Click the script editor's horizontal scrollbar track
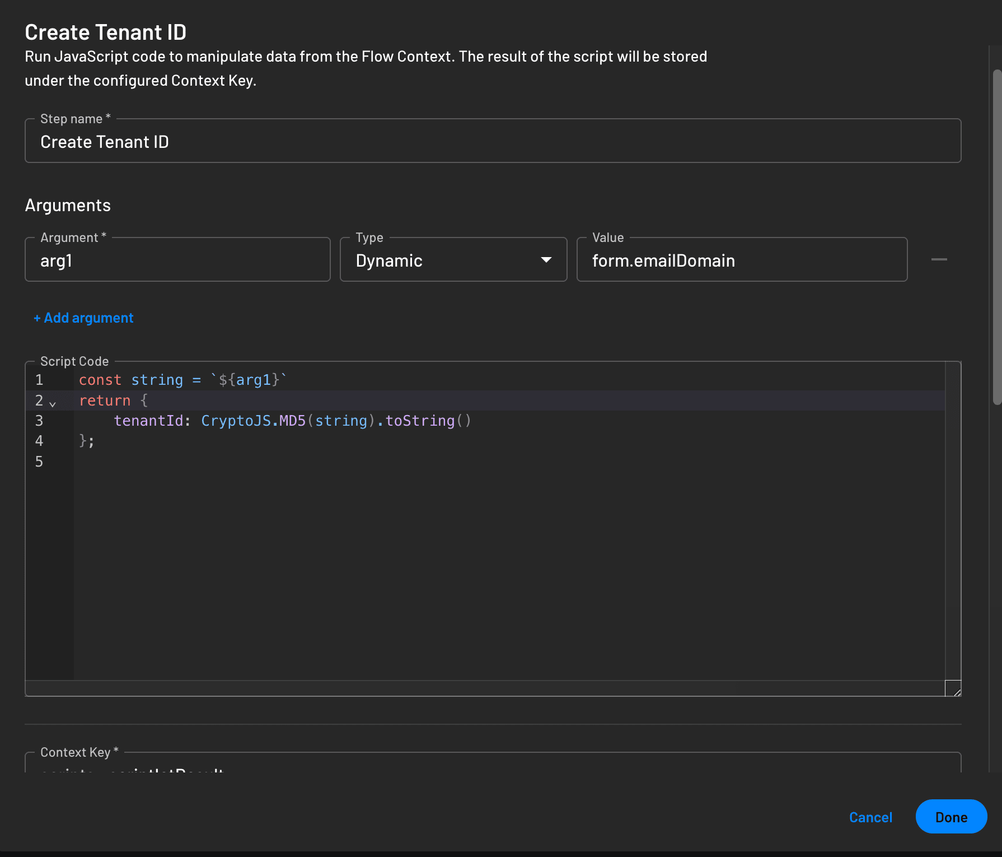Image resolution: width=1002 pixels, height=857 pixels. [485, 688]
